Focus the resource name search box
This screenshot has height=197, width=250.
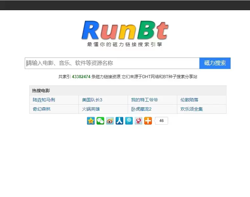(112, 63)
